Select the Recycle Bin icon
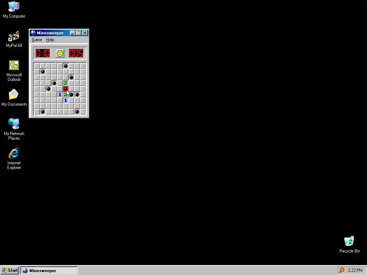This screenshot has width=367, height=275. 349,245
